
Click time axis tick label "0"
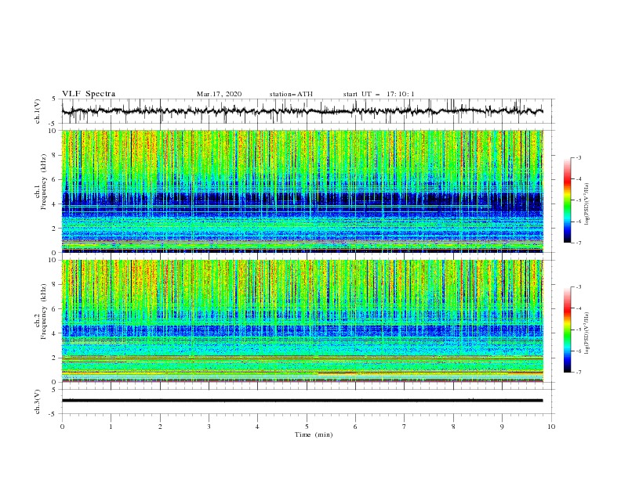click(x=62, y=427)
